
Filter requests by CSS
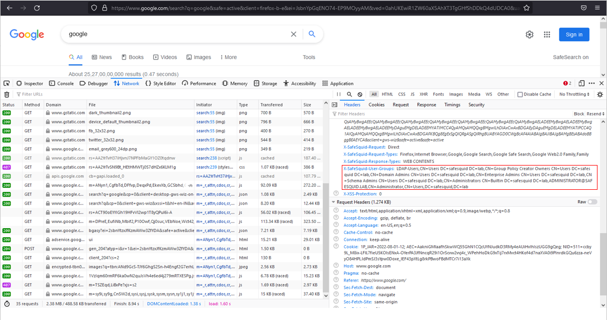pos(402,94)
